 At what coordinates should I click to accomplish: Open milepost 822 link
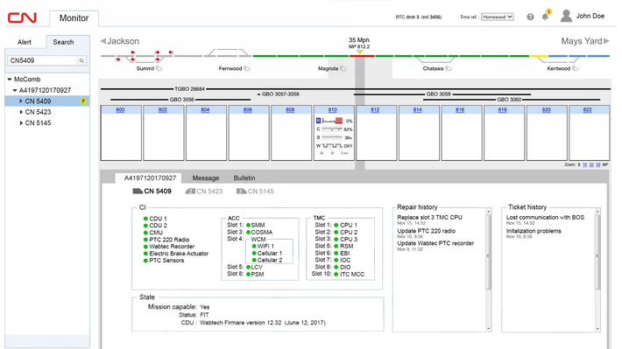pyautogui.click(x=587, y=109)
